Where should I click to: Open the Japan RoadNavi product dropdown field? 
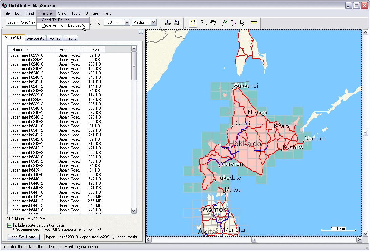tap(21, 22)
